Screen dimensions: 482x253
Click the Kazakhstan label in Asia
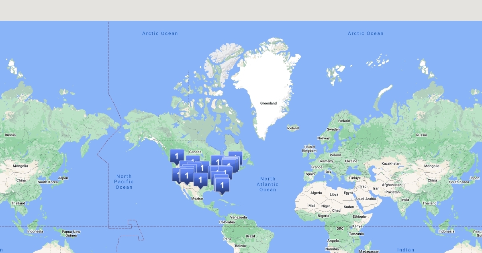point(391,163)
